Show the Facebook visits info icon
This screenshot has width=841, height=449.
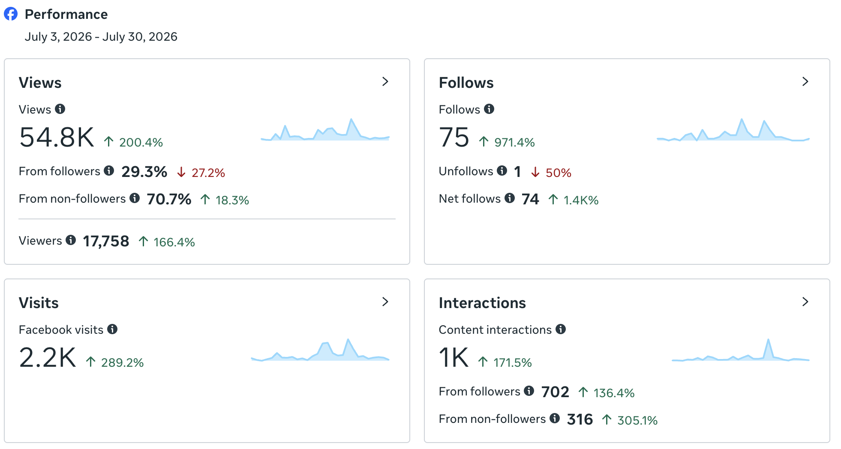click(x=112, y=329)
